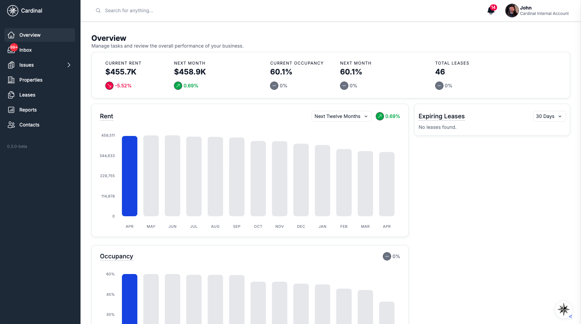
Task: Click the Contacts sidebar icon
Action: click(12, 124)
